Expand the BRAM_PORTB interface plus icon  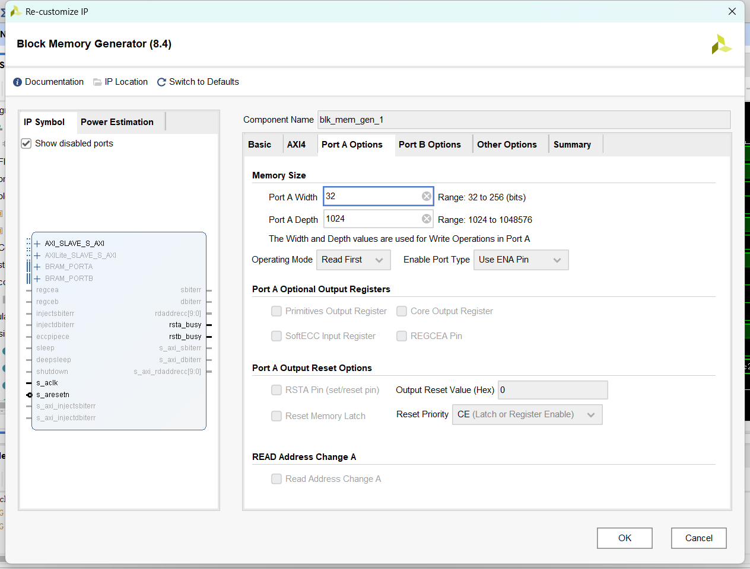coord(37,279)
